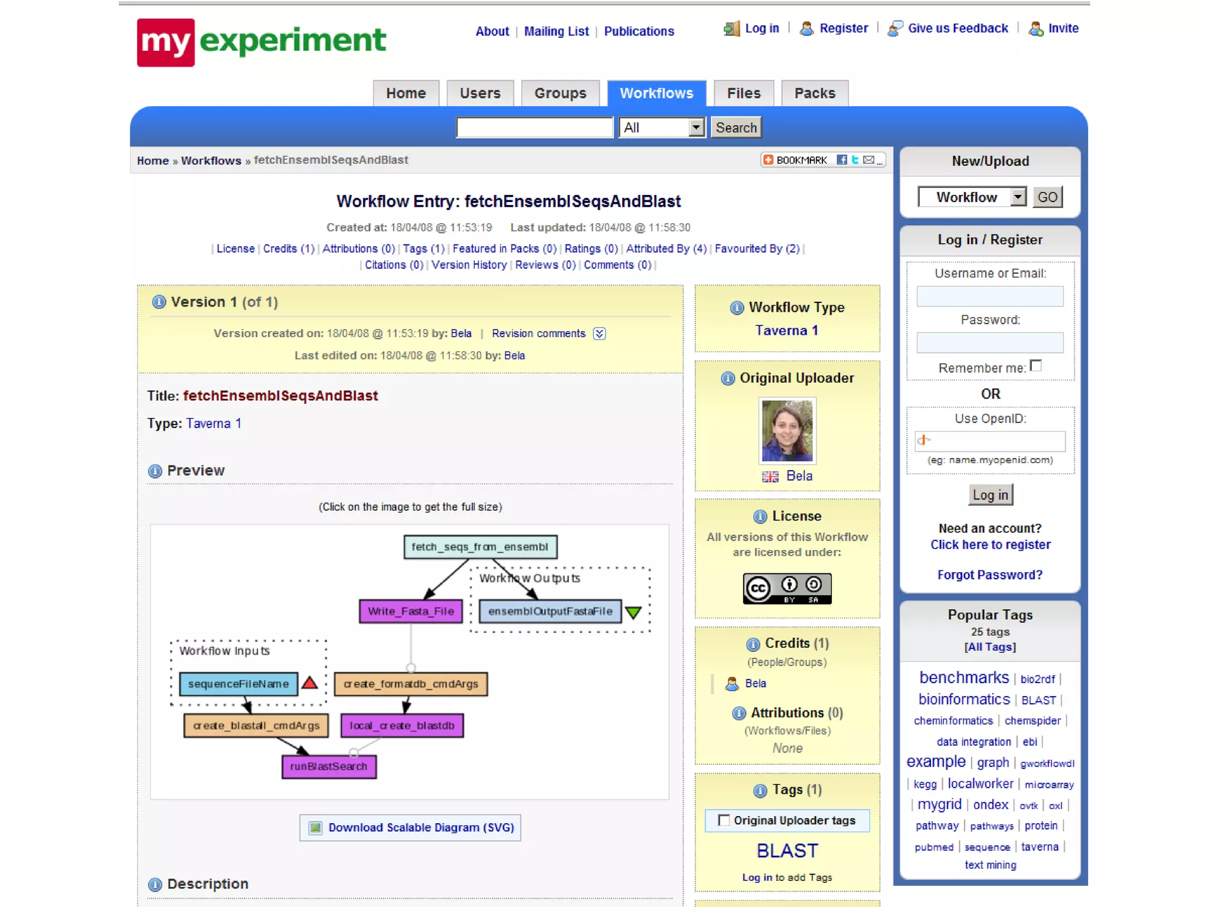The width and height of the screenshot is (1209, 907).
Task: Click the Twitter share icon
Action: point(855,160)
